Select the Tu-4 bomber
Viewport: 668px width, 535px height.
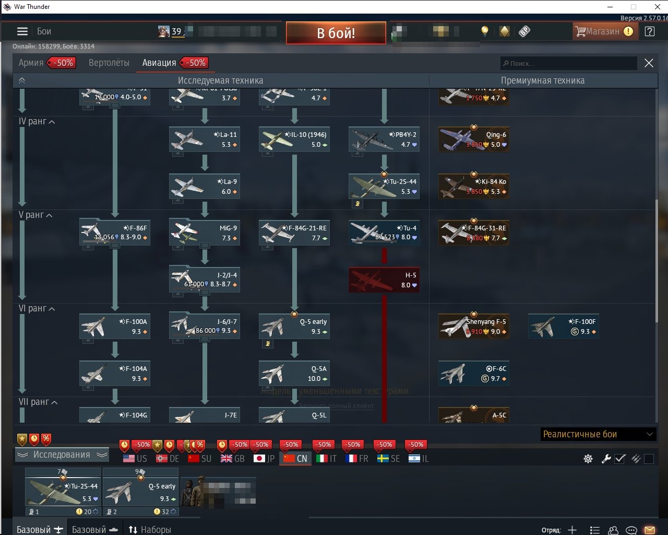[x=384, y=233]
